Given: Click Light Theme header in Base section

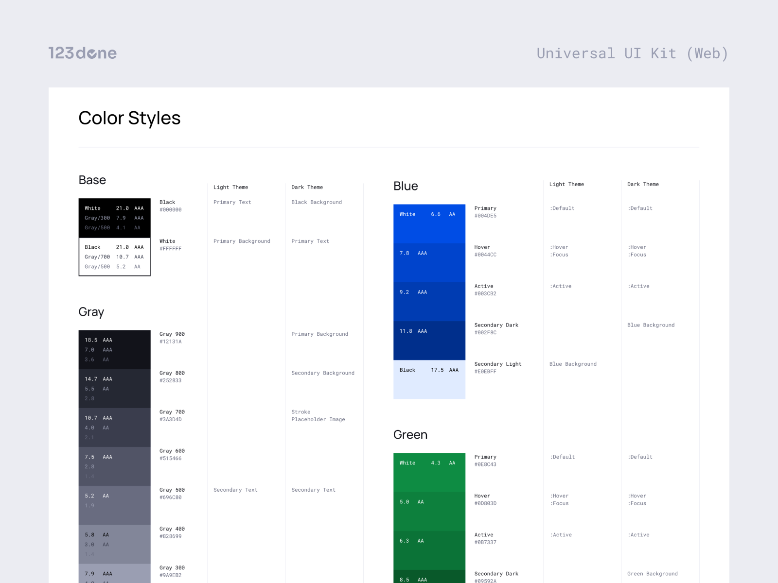Looking at the screenshot, I should pos(231,188).
